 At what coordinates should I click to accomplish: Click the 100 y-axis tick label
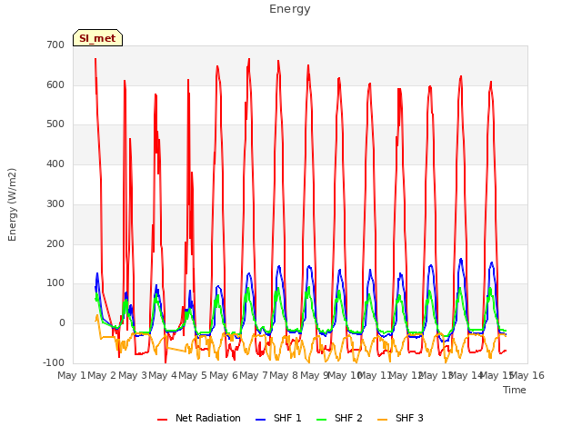(x=55, y=283)
